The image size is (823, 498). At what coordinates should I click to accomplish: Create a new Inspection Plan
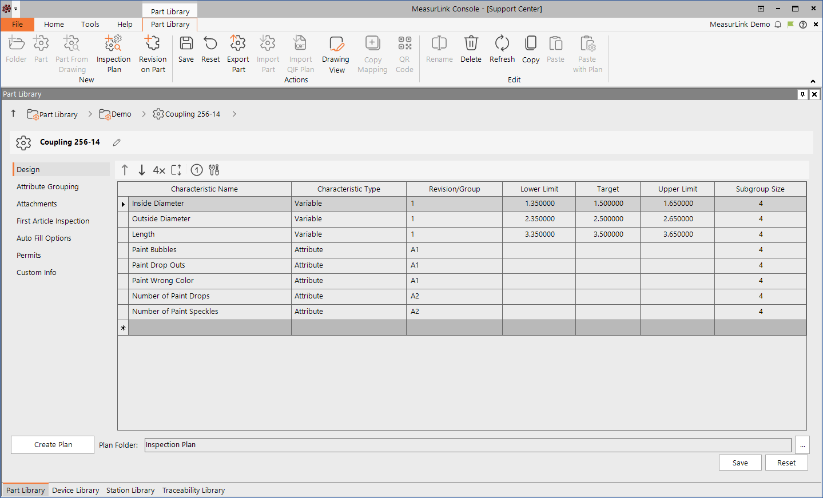[113, 43]
